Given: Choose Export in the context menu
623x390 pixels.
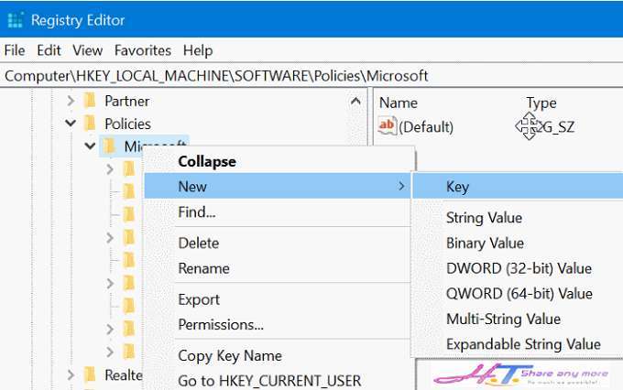Looking at the screenshot, I should tap(199, 299).
